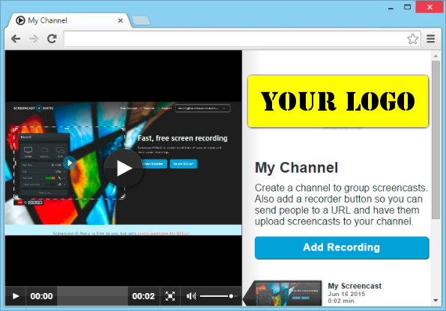Toggle fullscreen video mode
The height and width of the screenshot is (311, 446).
click(x=170, y=296)
